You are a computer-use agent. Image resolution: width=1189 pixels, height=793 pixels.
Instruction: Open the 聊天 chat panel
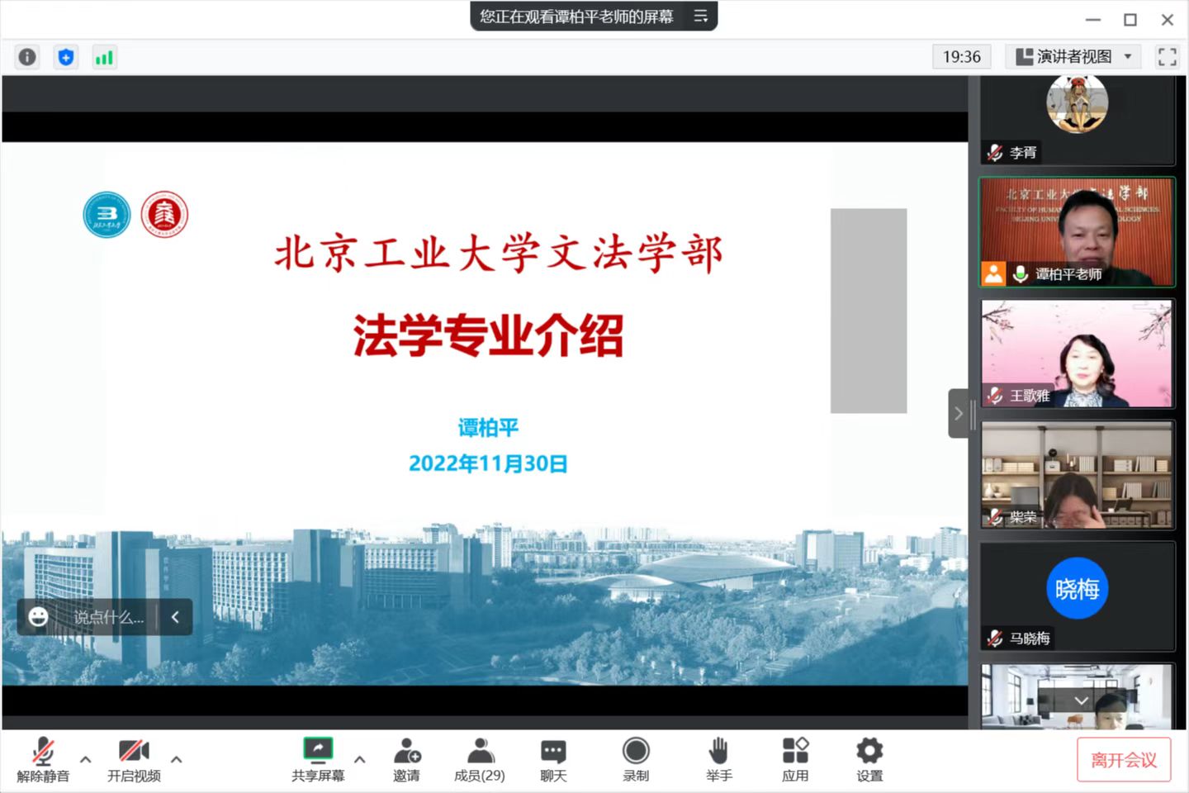click(x=553, y=760)
